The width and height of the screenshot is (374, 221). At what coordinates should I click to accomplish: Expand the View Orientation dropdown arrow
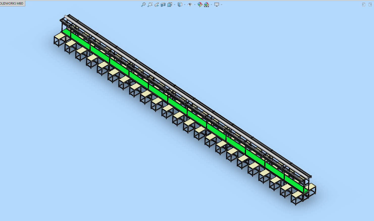(x=174, y=5)
